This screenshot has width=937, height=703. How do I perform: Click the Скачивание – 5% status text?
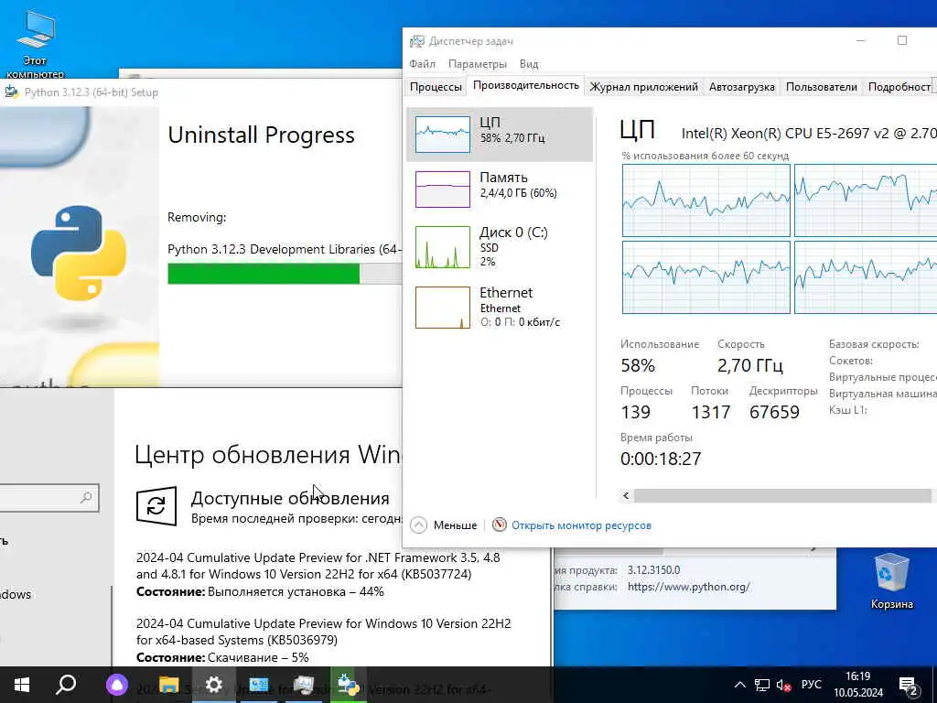(258, 657)
